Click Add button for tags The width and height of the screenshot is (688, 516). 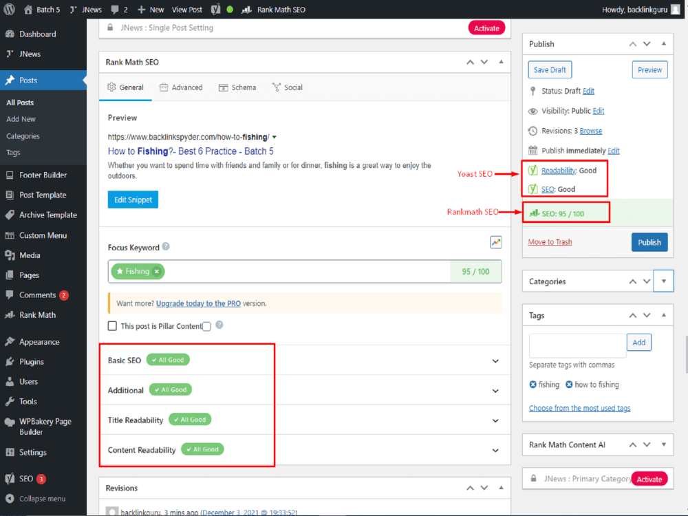pos(639,342)
